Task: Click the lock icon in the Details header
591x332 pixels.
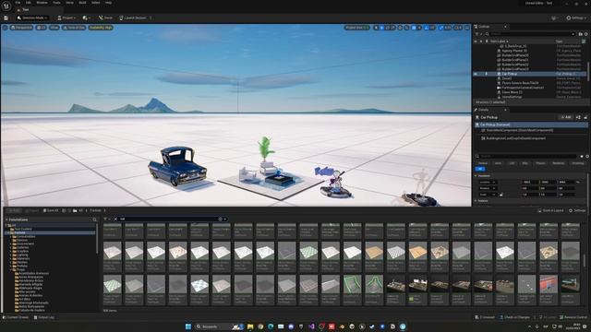Action: point(585,117)
